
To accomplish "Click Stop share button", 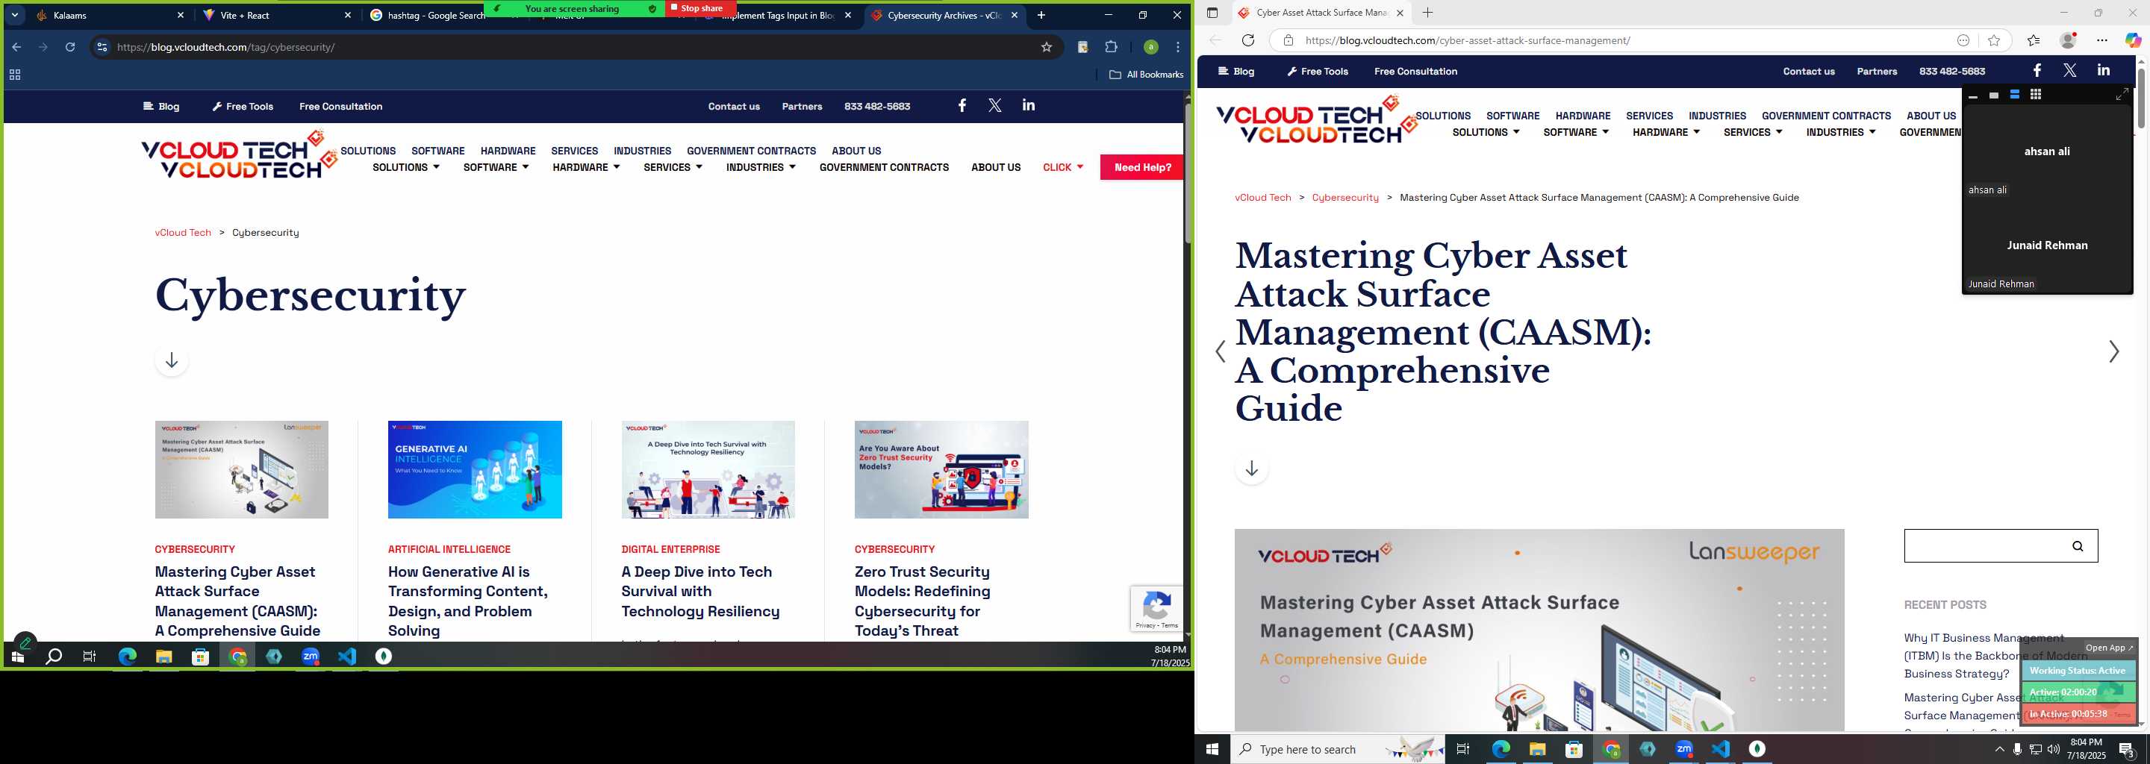I will 701,8.
